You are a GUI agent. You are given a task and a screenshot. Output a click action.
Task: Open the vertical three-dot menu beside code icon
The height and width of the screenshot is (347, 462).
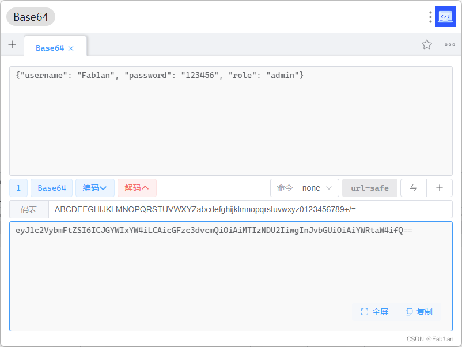[430, 17]
